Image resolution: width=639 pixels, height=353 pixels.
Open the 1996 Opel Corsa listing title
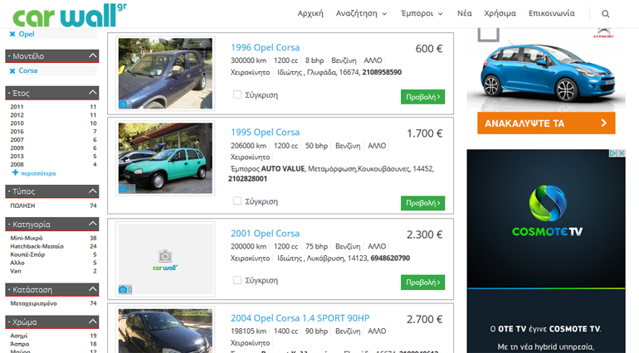point(265,47)
